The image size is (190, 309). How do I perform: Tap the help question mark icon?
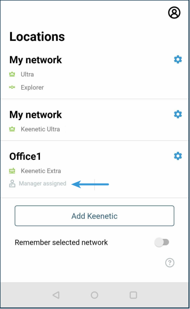pyautogui.click(x=170, y=263)
